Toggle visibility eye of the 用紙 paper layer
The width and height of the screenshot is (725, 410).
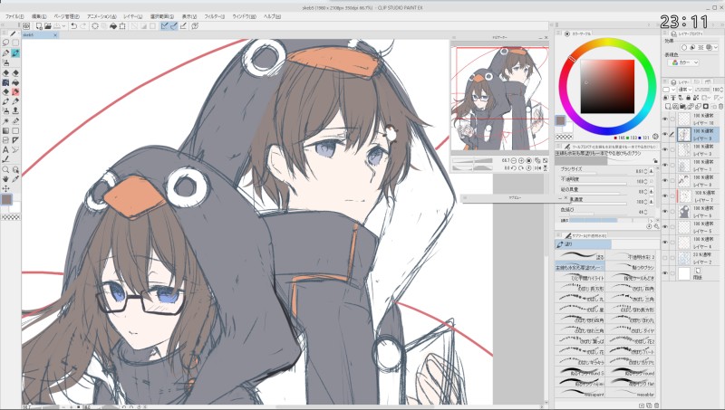(665, 273)
